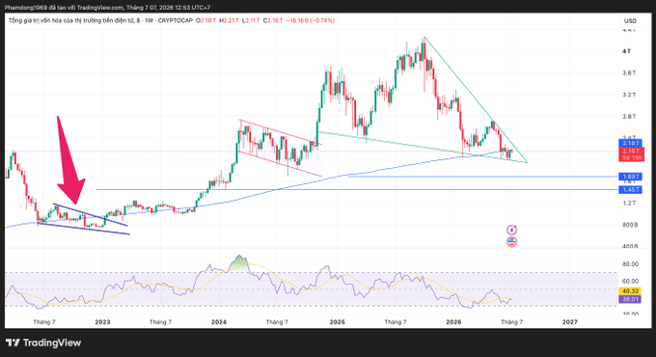Click the 2024 time axis label
This screenshot has width=656, height=357.
[x=219, y=322]
